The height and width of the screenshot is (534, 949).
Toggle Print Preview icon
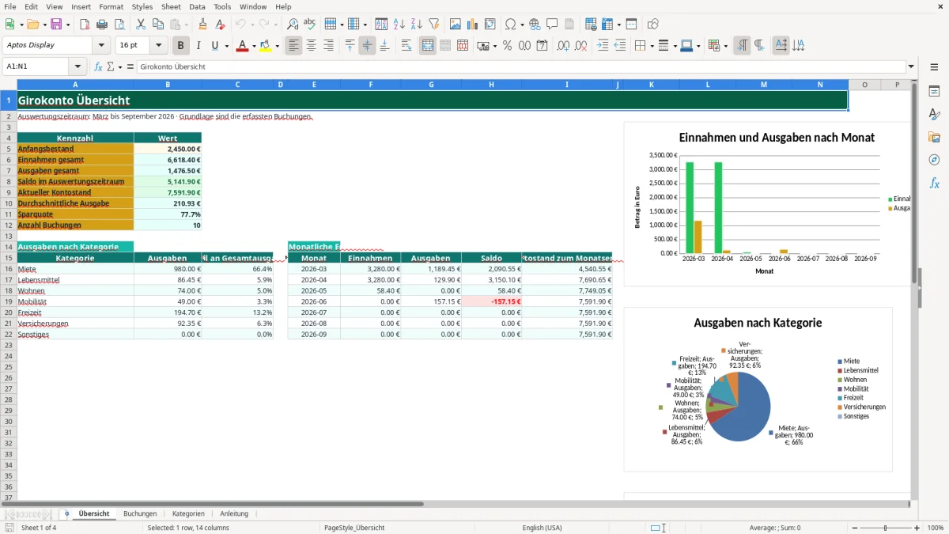tap(119, 25)
